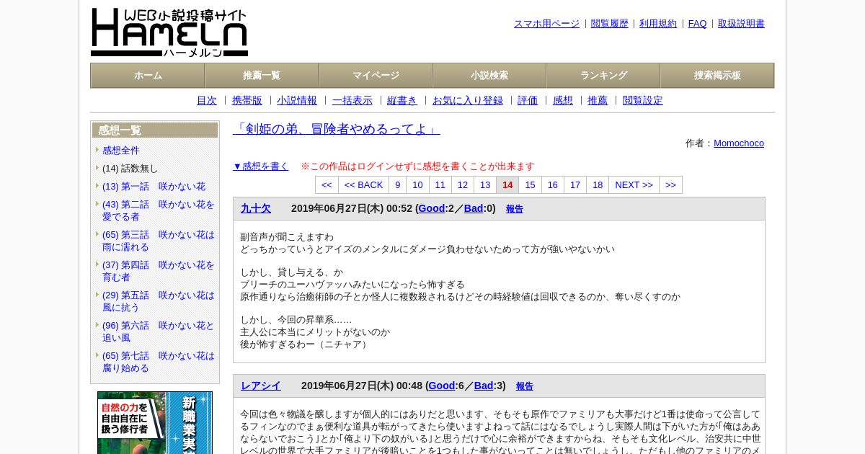Open マイページ navigation tab
865x454 pixels.
[x=376, y=76]
